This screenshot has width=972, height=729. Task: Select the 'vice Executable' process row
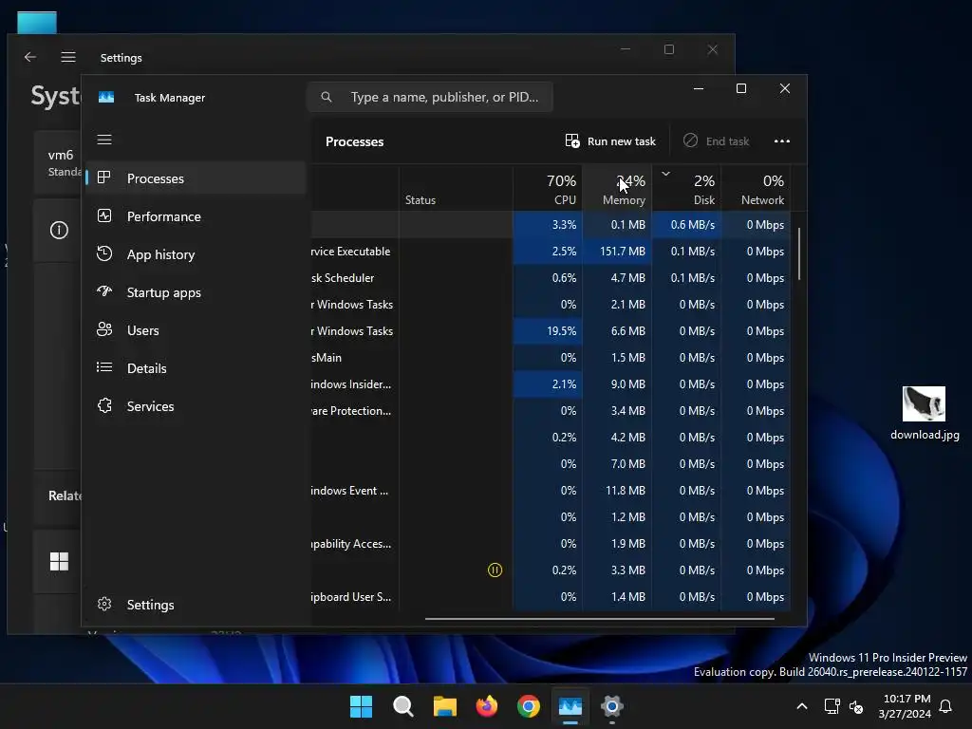(x=550, y=251)
